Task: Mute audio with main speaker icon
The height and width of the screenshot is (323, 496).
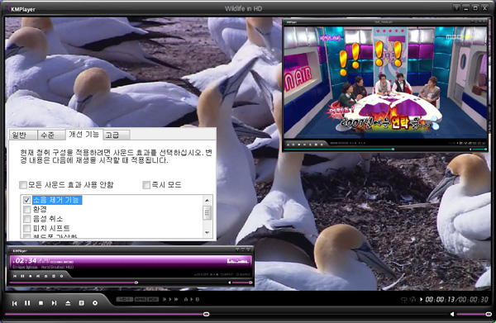Action: click(452, 314)
